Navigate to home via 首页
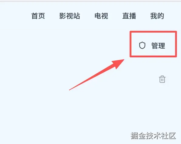The height and width of the screenshot is (144, 181). click(38, 16)
